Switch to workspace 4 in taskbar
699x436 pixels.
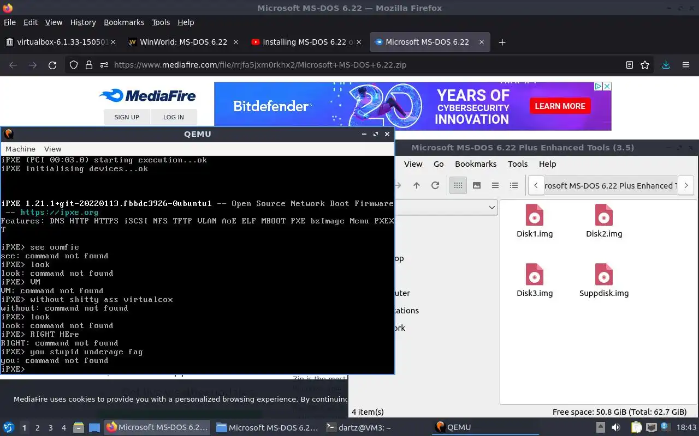tap(63, 428)
